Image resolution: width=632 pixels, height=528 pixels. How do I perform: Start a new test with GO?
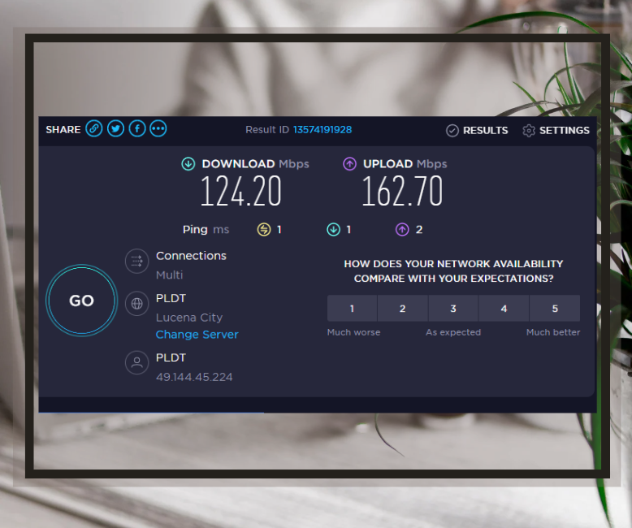click(x=82, y=301)
